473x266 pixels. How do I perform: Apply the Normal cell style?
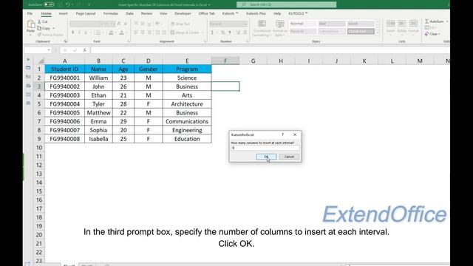tap(302, 24)
